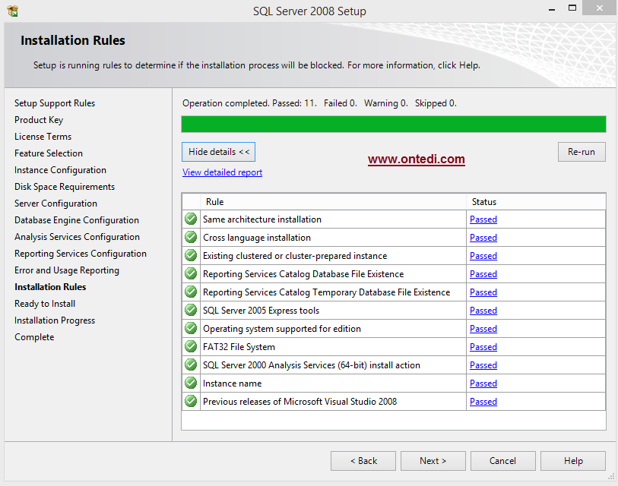Click the Re-run button

pos(582,152)
